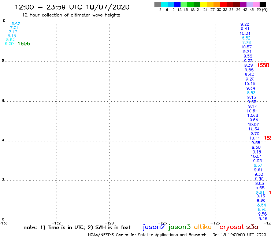Click the value 10.68
Viewport: 271px width, 238px height.
click(253, 115)
